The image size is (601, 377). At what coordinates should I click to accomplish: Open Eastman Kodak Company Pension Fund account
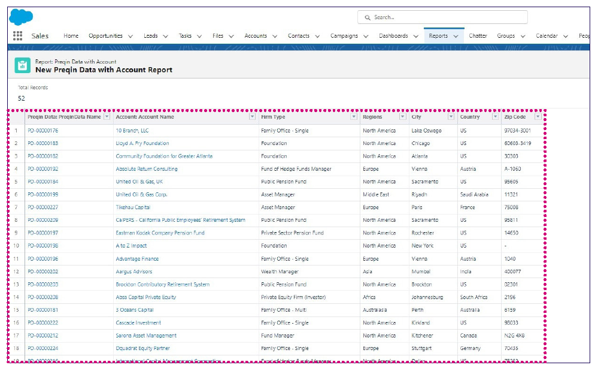tap(160, 233)
